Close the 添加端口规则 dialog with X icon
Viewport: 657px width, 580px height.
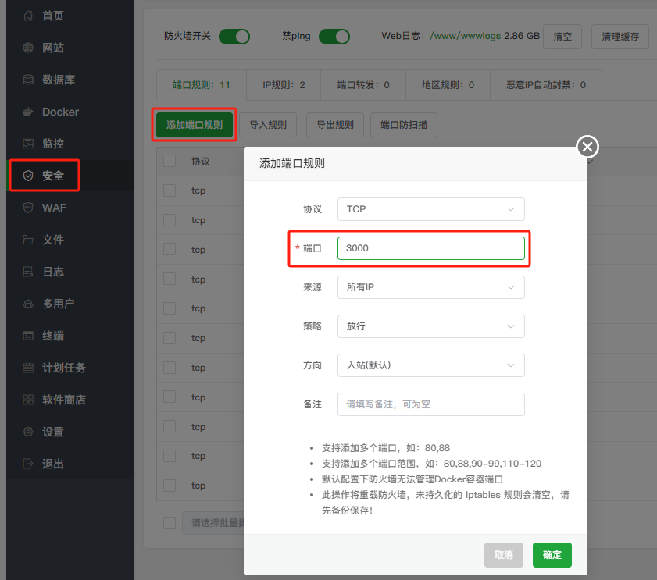[x=587, y=147]
